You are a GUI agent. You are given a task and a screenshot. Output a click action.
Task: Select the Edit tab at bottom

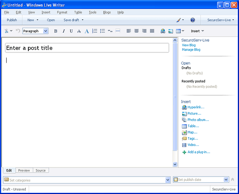click(x=9, y=170)
